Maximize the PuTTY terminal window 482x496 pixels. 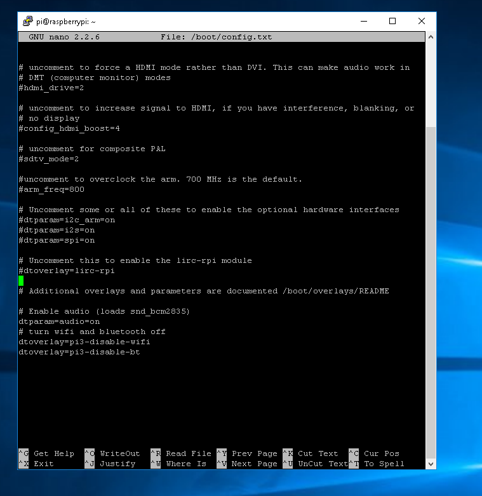tap(392, 21)
